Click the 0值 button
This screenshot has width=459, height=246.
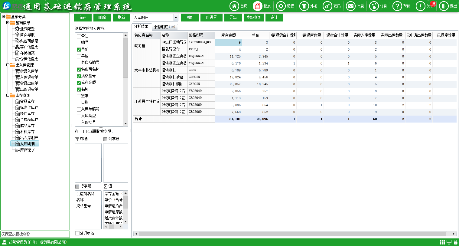190,18
